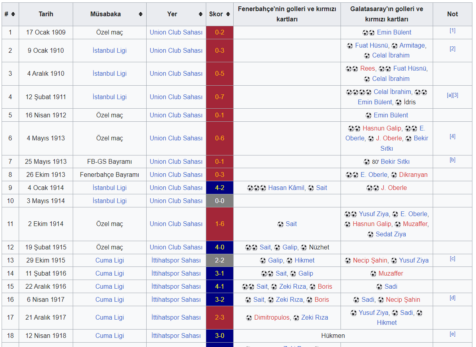476x347 pixels.
Task: Open Hikmet link in row 13
Action: point(304,260)
